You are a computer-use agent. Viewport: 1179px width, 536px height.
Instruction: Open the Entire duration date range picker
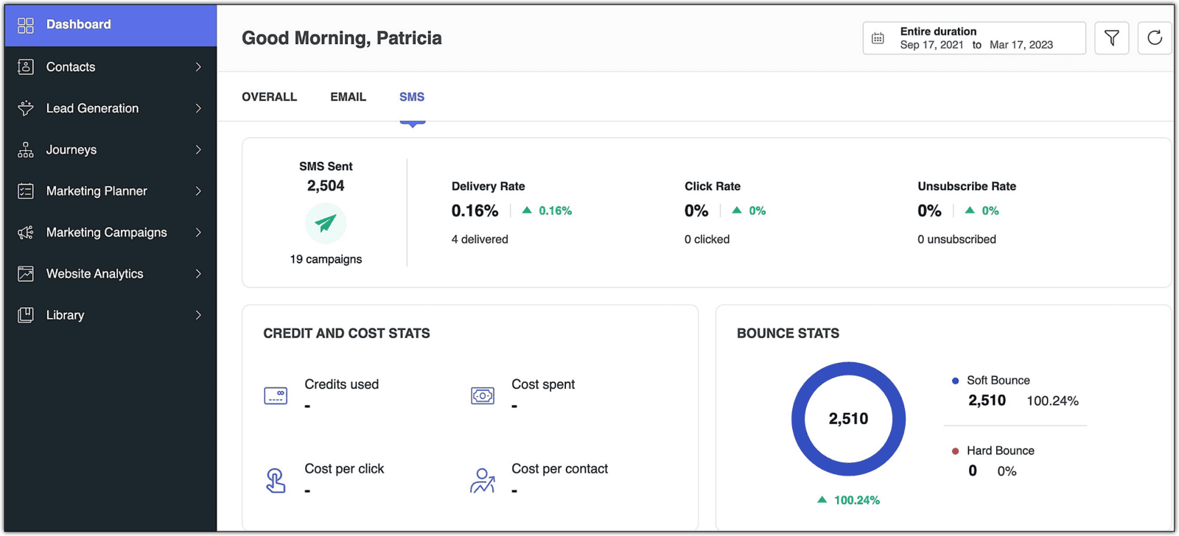click(974, 38)
